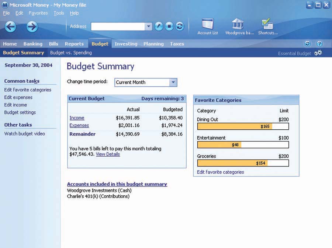Click the Entertainment $48 progress bar
The height and width of the screenshot is (248, 332).
243,145
